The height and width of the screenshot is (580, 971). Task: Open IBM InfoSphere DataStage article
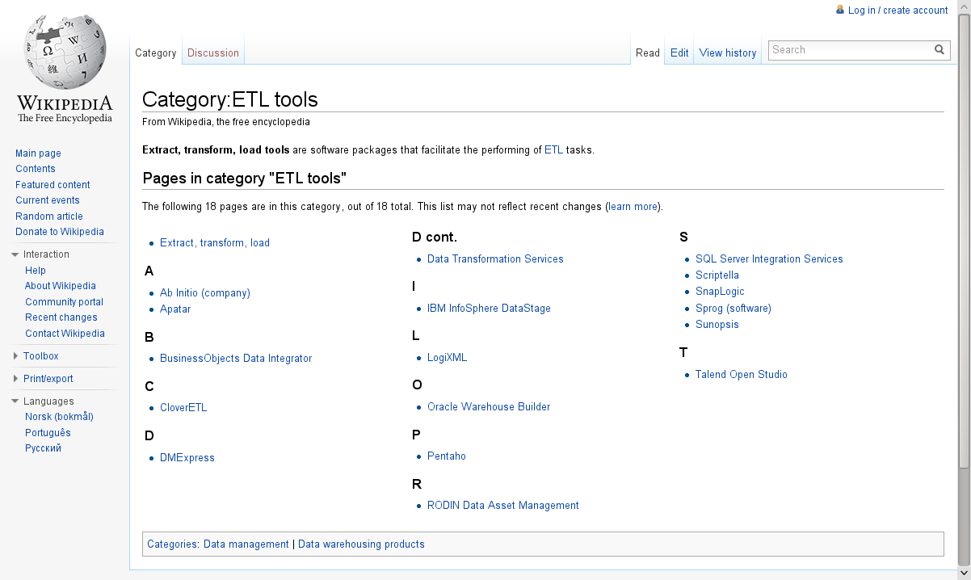point(489,309)
